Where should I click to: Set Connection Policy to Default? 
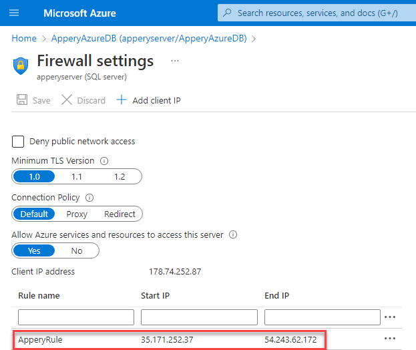pos(34,214)
